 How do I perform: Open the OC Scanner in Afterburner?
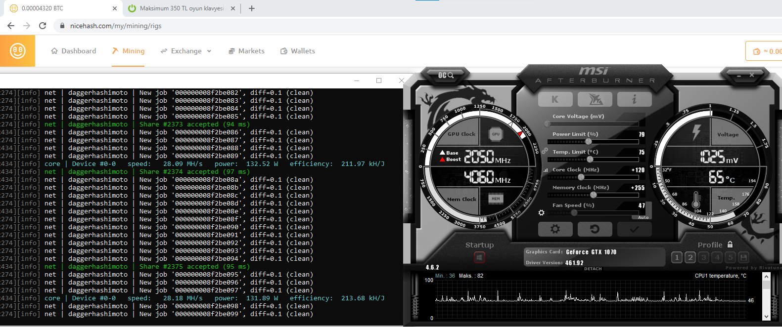pos(446,75)
